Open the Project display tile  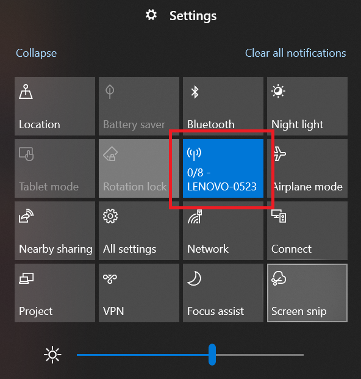click(x=55, y=293)
